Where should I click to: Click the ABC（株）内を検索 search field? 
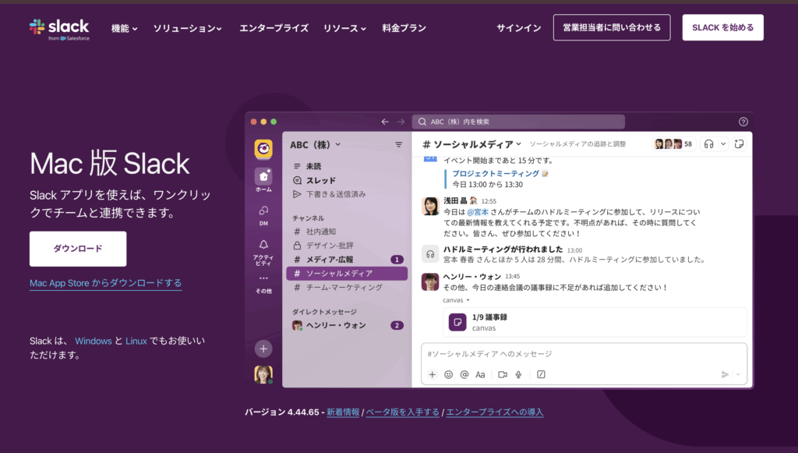pyautogui.click(x=518, y=122)
